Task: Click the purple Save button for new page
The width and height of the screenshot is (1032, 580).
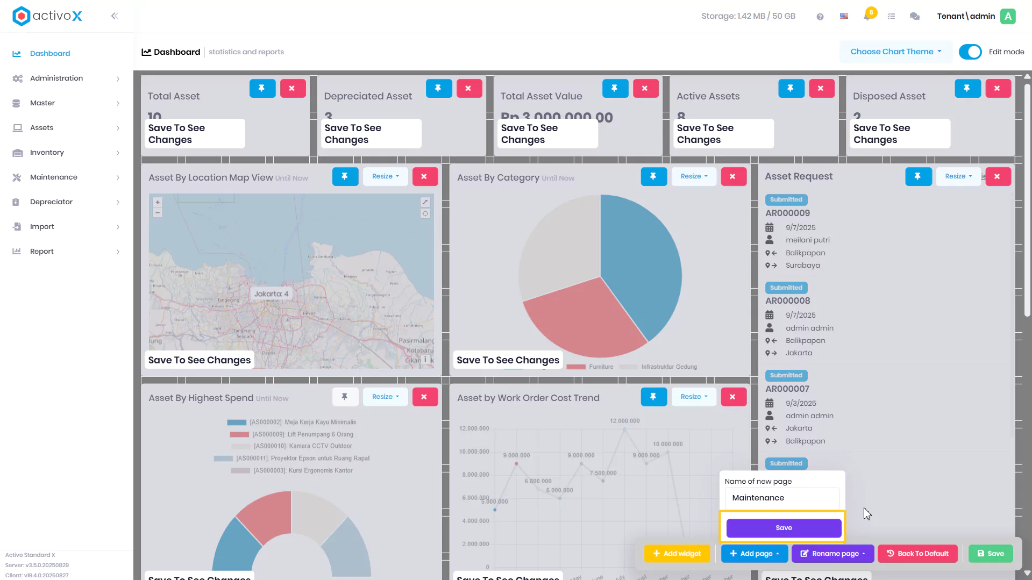Action: [784, 528]
